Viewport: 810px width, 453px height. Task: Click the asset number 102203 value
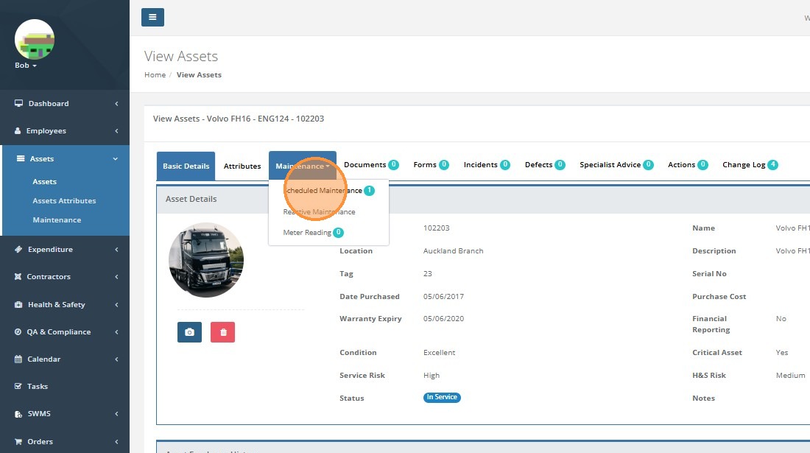pos(436,228)
